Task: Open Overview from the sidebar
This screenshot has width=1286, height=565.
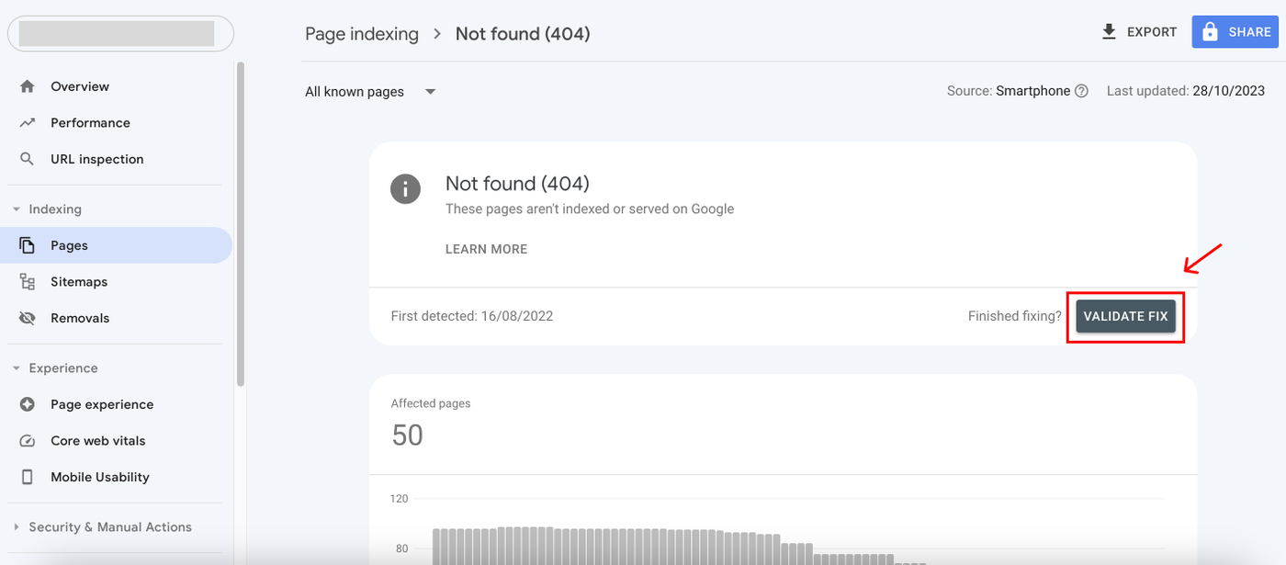Action: [x=80, y=85]
